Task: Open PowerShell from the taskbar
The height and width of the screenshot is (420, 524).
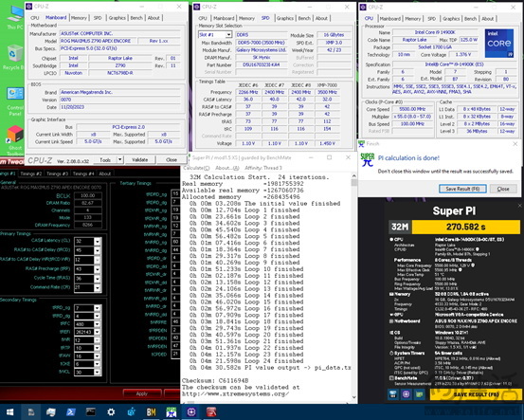Action: click(70, 412)
